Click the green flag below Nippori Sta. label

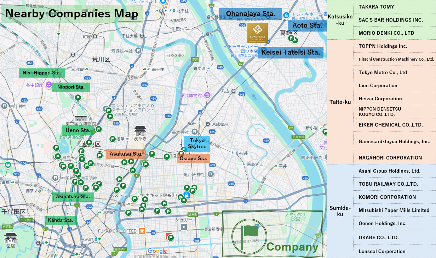click(x=78, y=97)
